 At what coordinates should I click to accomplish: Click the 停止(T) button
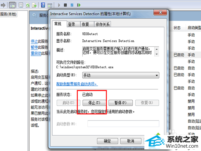pyautogui.click(x=94, y=103)
